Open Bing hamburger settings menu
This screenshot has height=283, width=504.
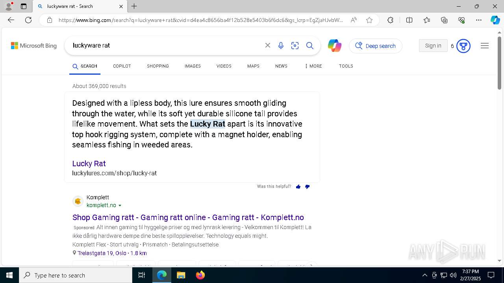point(485,46)
